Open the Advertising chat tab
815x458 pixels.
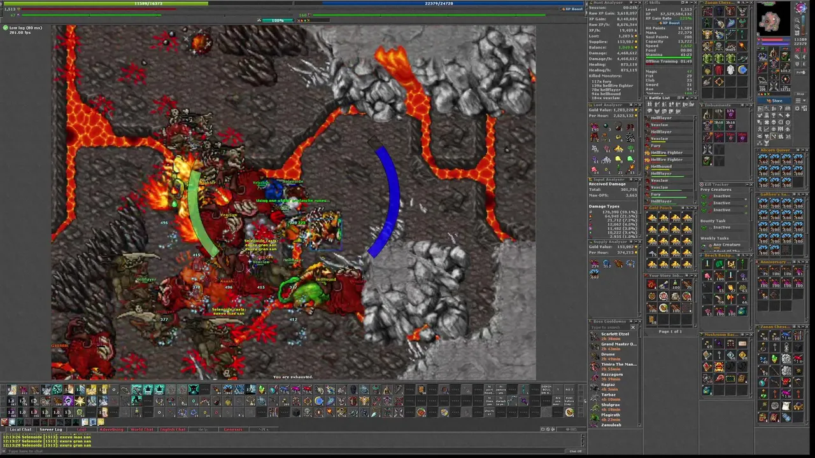(111, 429)
